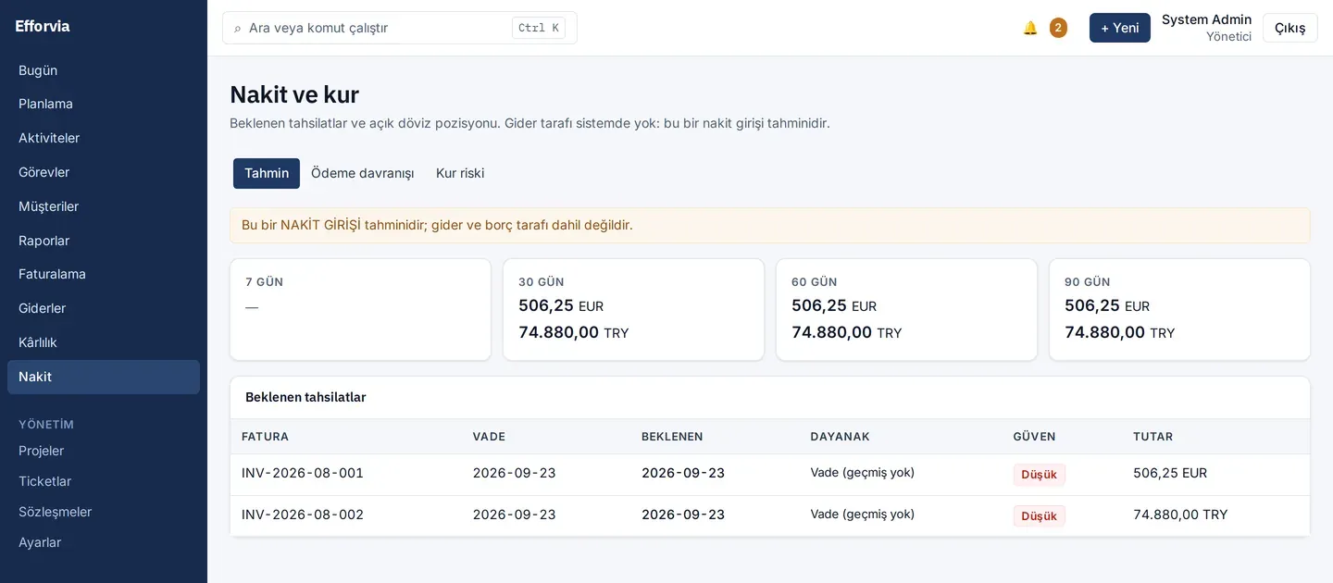
Task: Click the Ctrl K shortcut hint
Action: [539, 28]
